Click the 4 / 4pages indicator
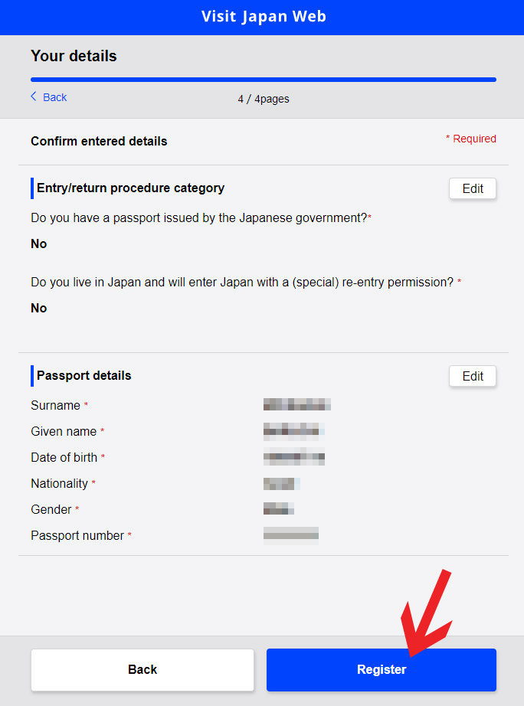Viewport: 524px width, 706px height. click(x=264, y=99)
